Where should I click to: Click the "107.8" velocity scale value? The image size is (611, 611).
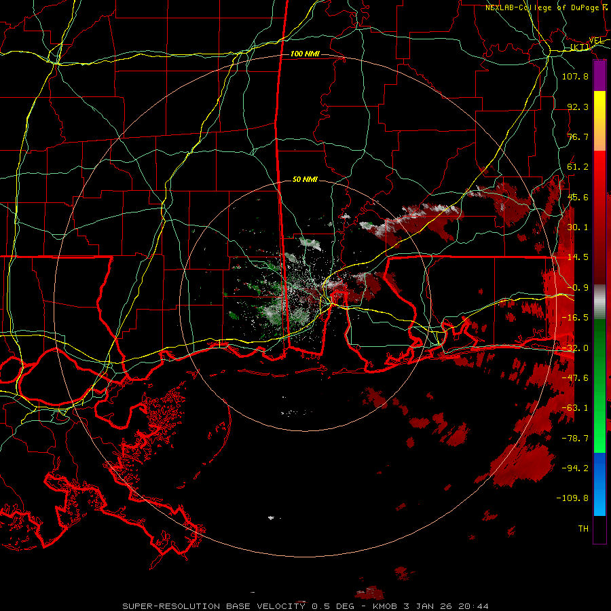pyautogui.click(x=575, y=76)
